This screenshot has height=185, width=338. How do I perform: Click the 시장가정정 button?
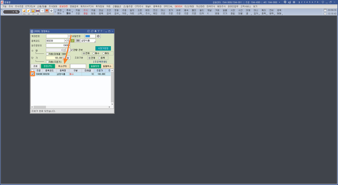(x=103, y=48)
